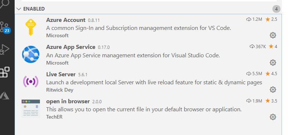290x135 pixels.
Task: Open manage gear for Live Server
Action: tap(273, 90)
